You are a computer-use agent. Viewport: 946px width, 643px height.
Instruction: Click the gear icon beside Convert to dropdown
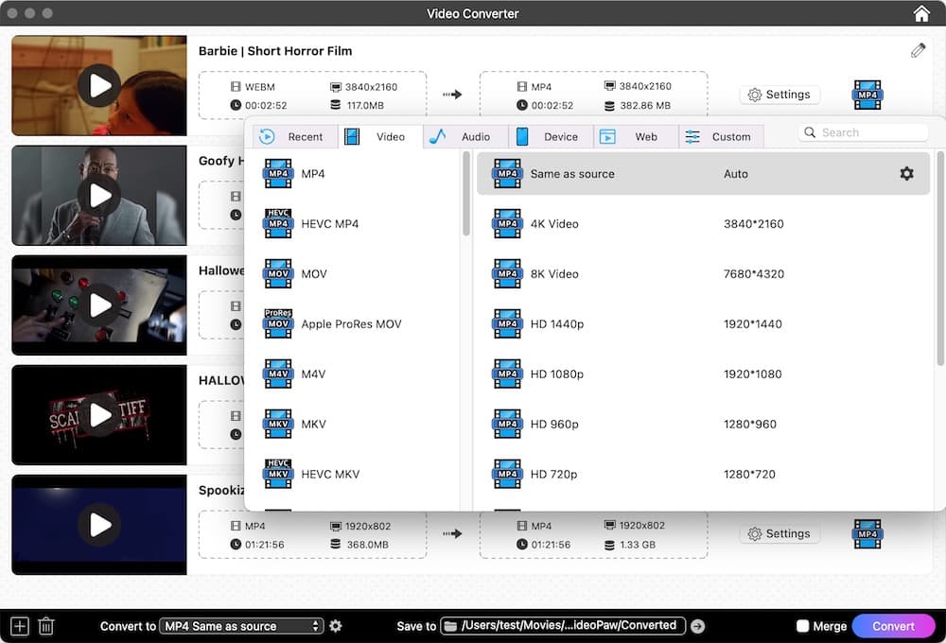pos(336,626)
